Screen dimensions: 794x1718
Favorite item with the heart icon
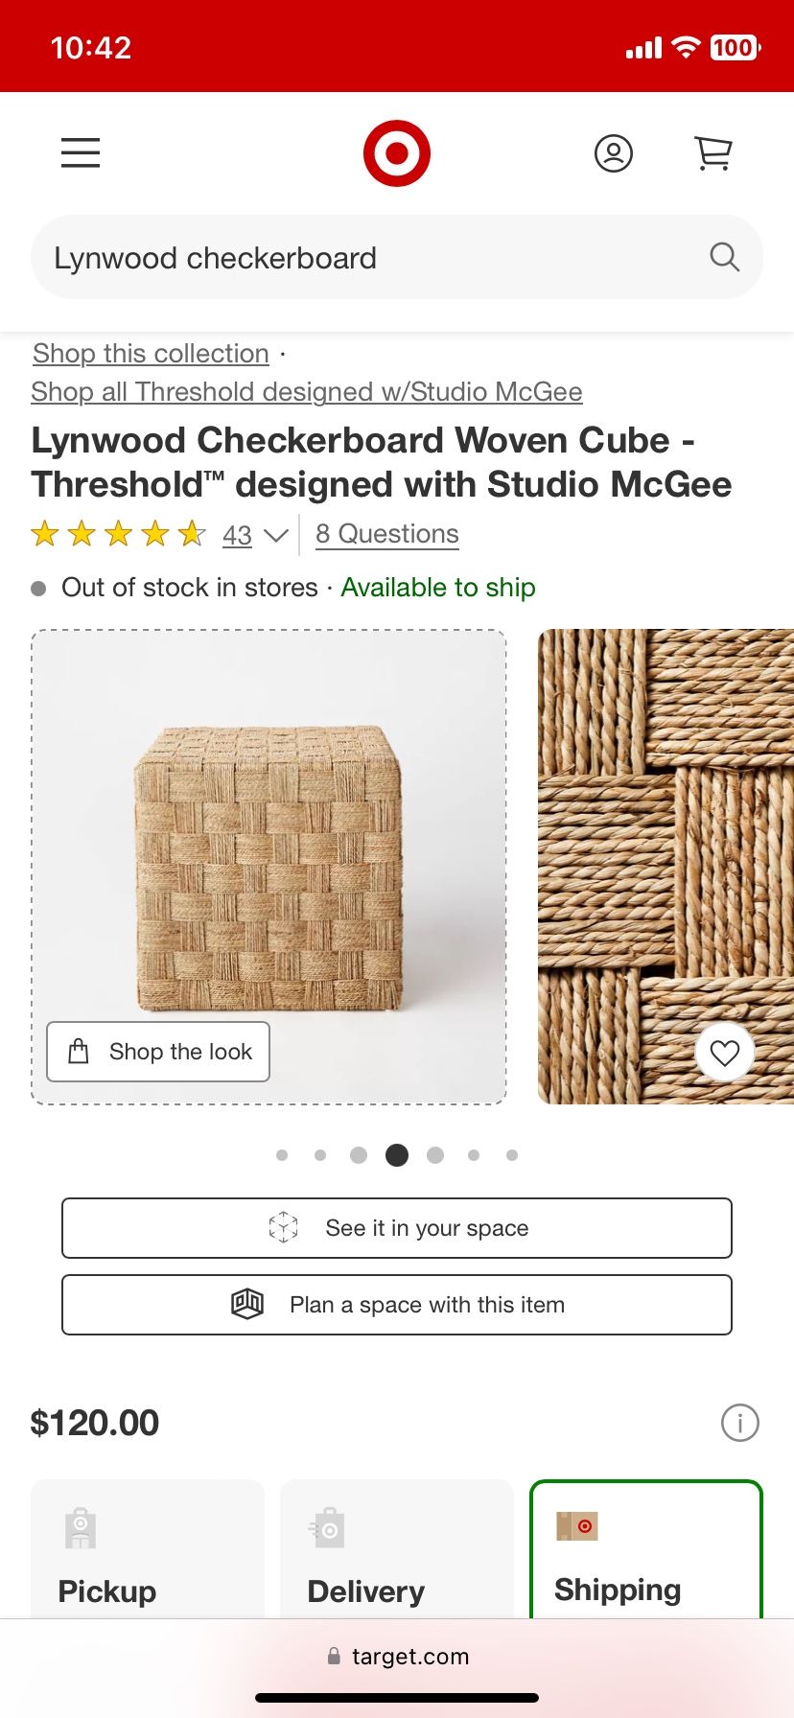(724, 1053)
